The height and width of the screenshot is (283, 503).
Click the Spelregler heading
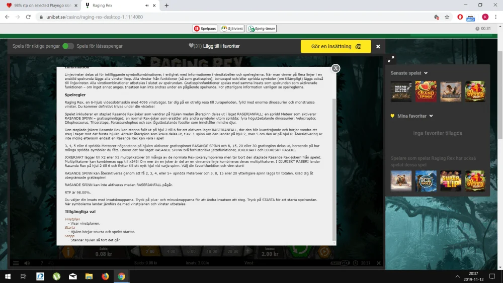(75, 95)
